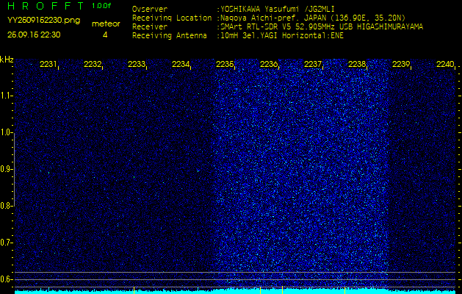Click the 0.6 frequency axis label
Image resolution: width=462 pixels, height=294 pixels.
5,279
